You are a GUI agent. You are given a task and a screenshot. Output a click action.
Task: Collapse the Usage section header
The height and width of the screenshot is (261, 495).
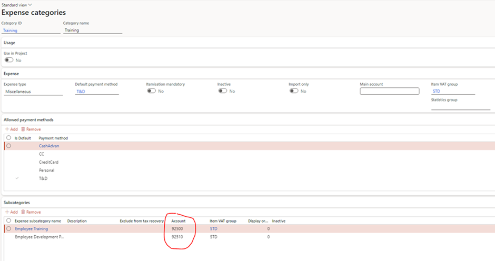pyautogui.click(x=9, y=43)
